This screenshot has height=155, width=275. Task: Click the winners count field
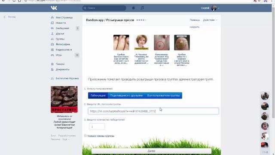(97, 127)
